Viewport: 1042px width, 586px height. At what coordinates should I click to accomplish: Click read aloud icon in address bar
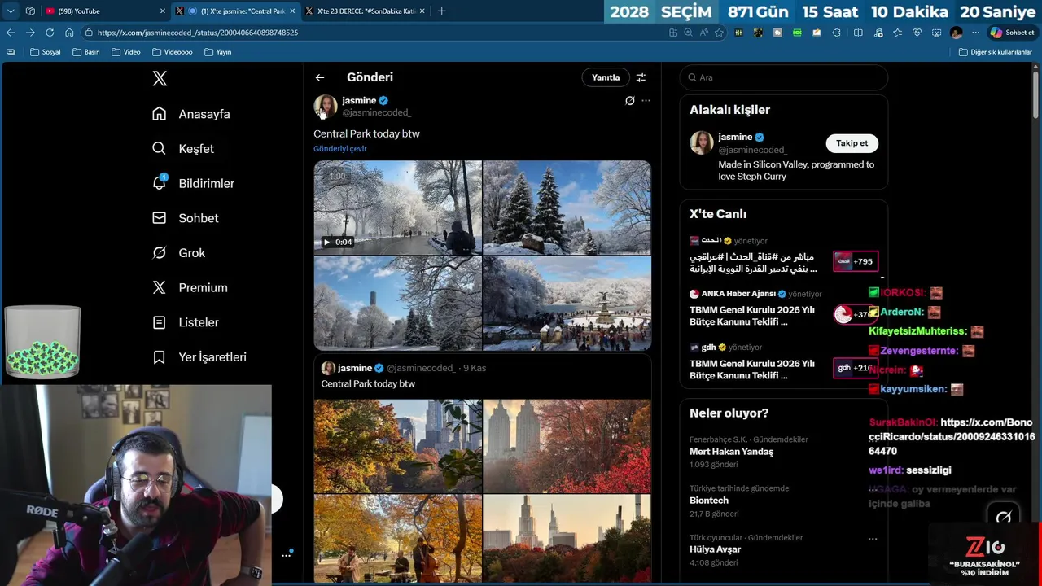coord(703,33)
